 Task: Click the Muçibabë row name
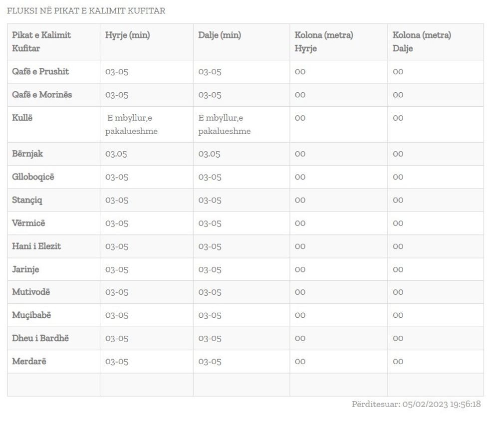click(31, 315)
